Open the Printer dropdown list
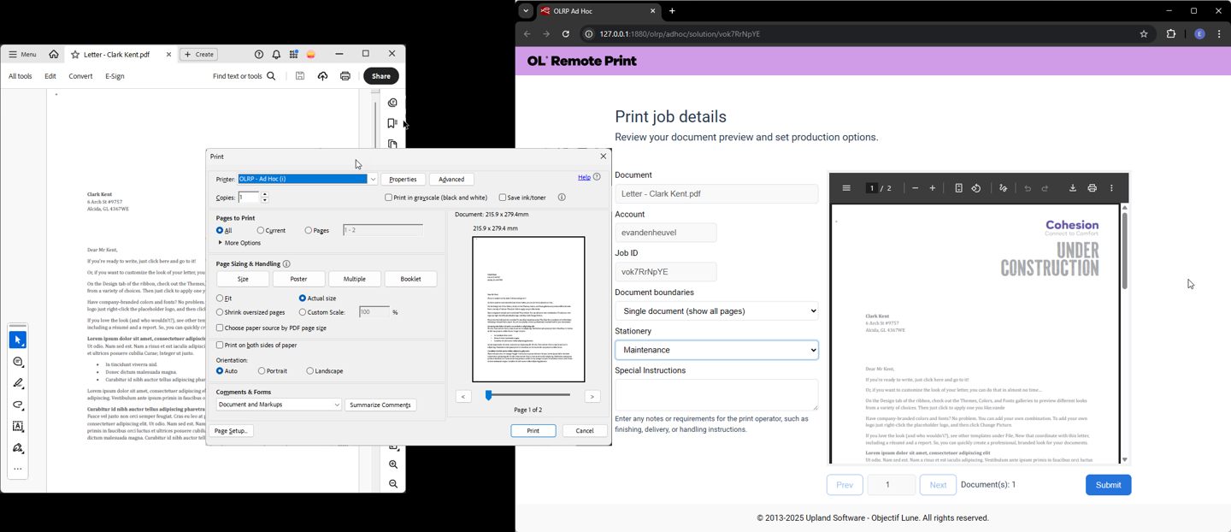This screenshot has height=532, width=1231. 373,180
